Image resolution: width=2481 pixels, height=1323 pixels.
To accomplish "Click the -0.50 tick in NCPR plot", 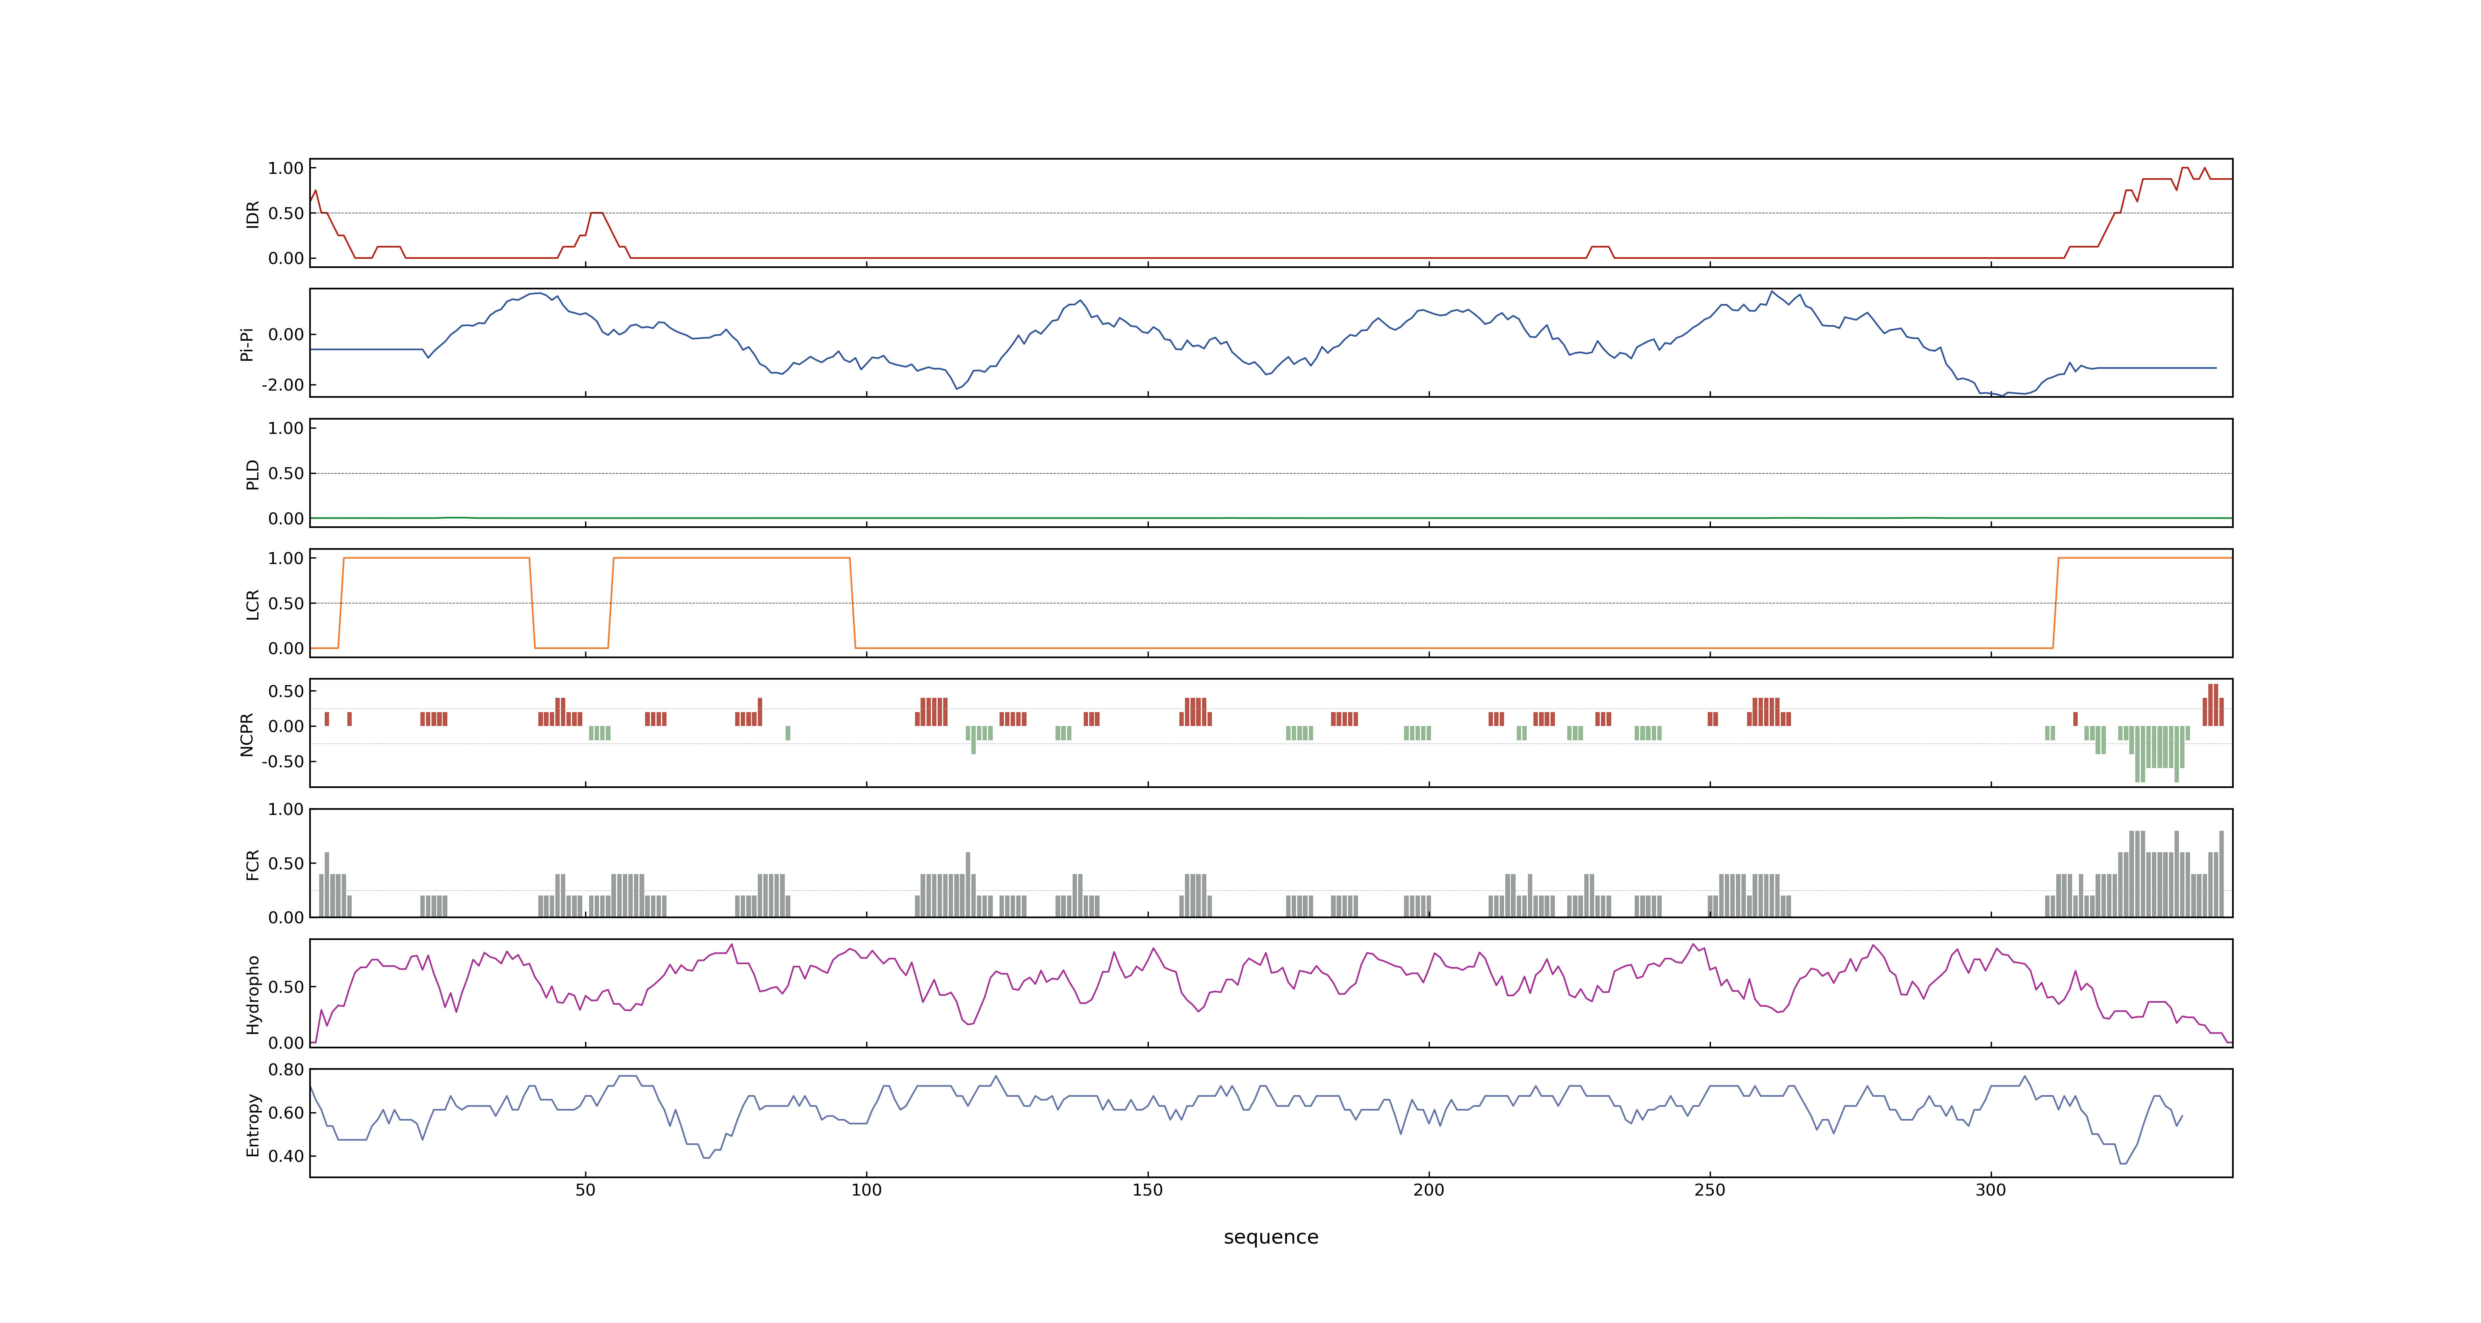I will [x=282, y=762].
